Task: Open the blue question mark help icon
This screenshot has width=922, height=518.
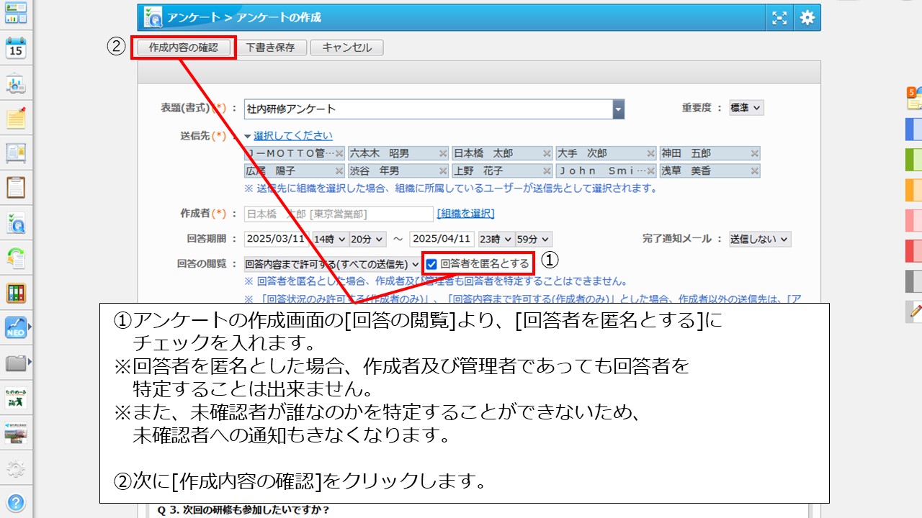Action: (16, 502)
